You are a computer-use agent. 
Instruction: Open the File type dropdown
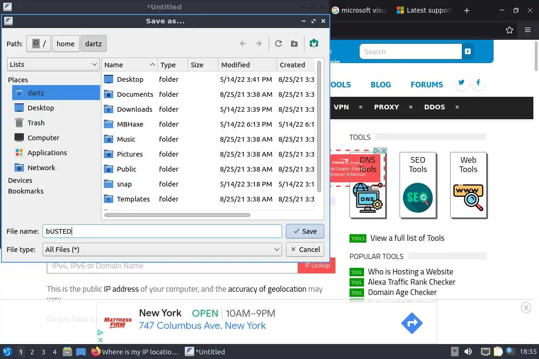pos(162,250)
